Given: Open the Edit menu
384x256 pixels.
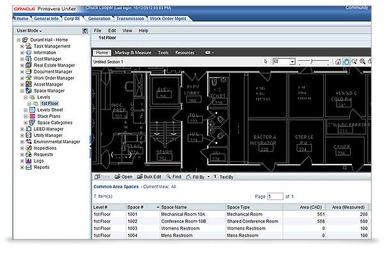Looking at the screenshot, I should (112, 31).
